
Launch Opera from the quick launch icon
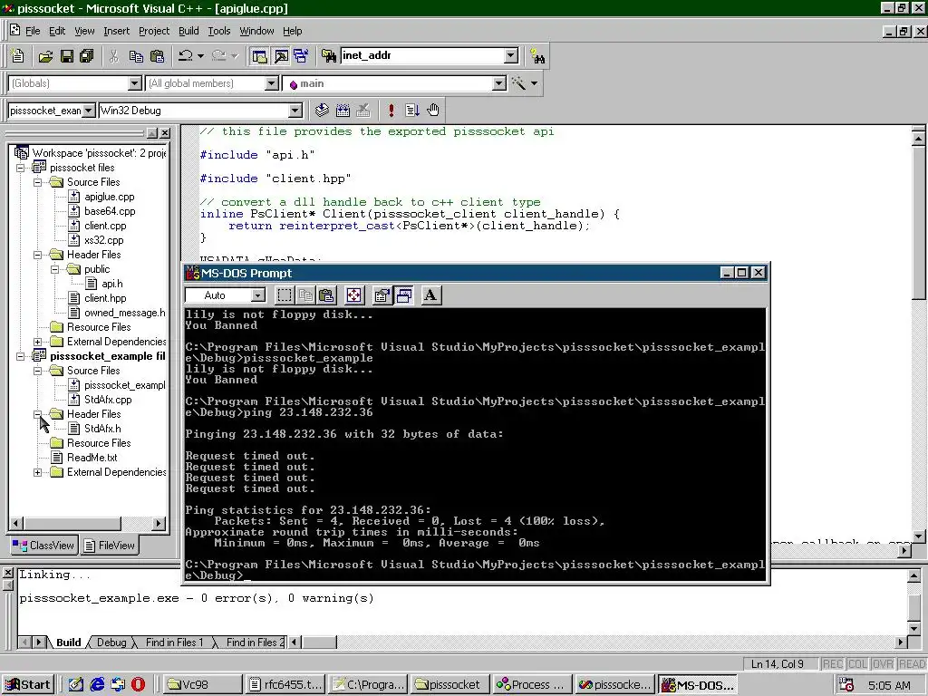[x=138, y=685]
